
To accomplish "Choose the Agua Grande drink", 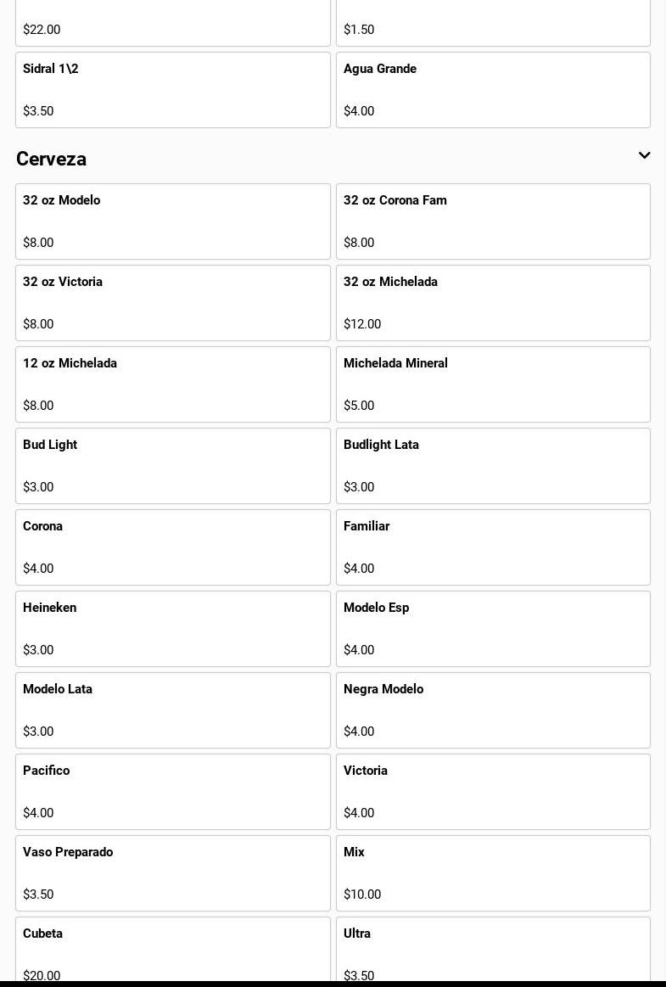I will point(493,90).
